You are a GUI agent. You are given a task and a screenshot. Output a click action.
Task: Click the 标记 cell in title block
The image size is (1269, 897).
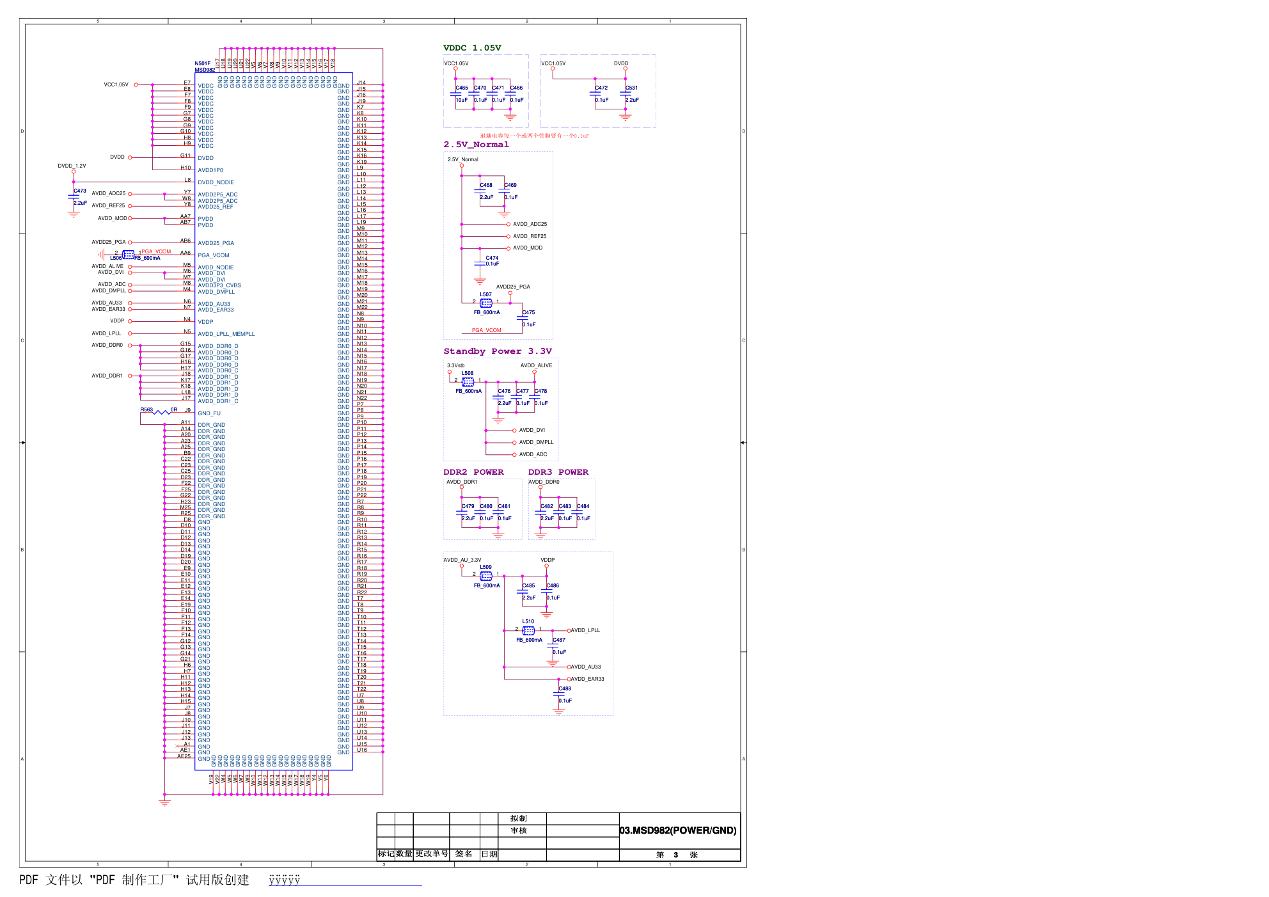386,854
